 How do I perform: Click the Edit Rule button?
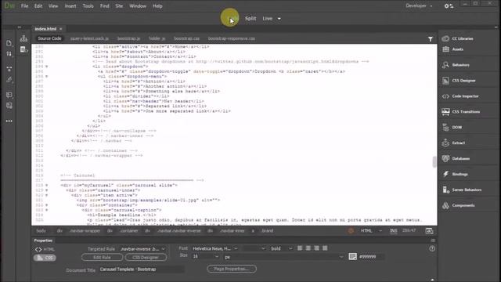(x=102, y=257)
